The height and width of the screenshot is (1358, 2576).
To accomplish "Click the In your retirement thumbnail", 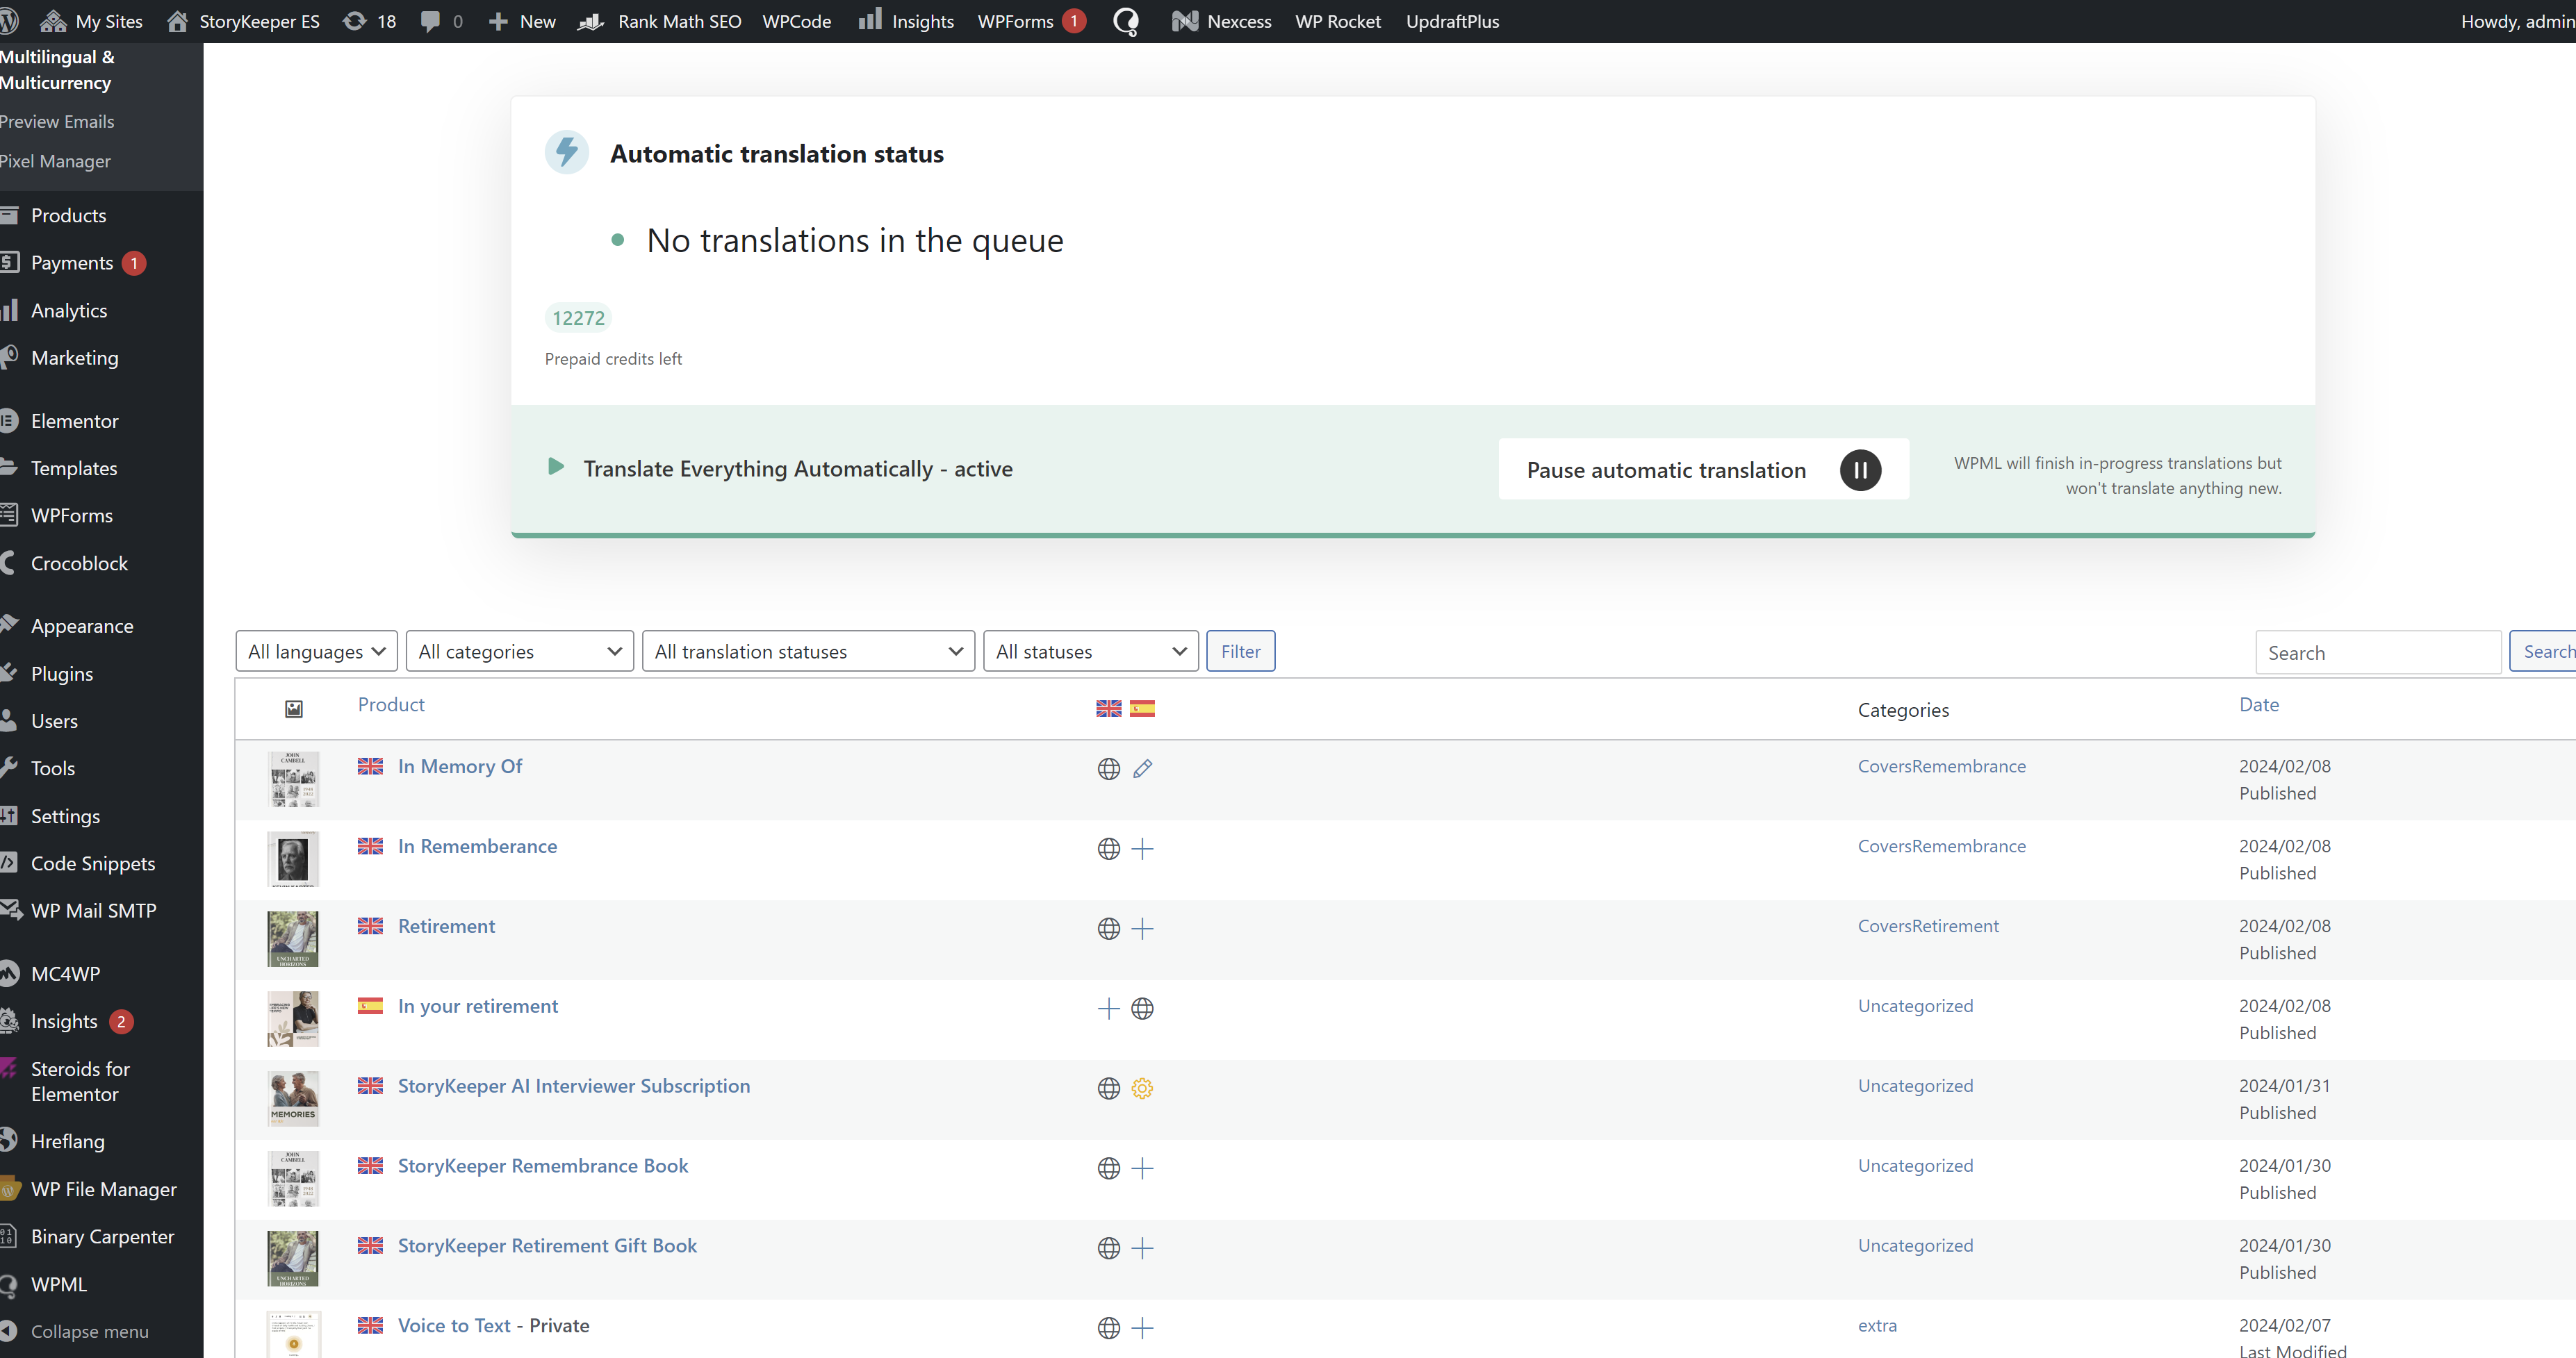I will [x=293, y=1018].
